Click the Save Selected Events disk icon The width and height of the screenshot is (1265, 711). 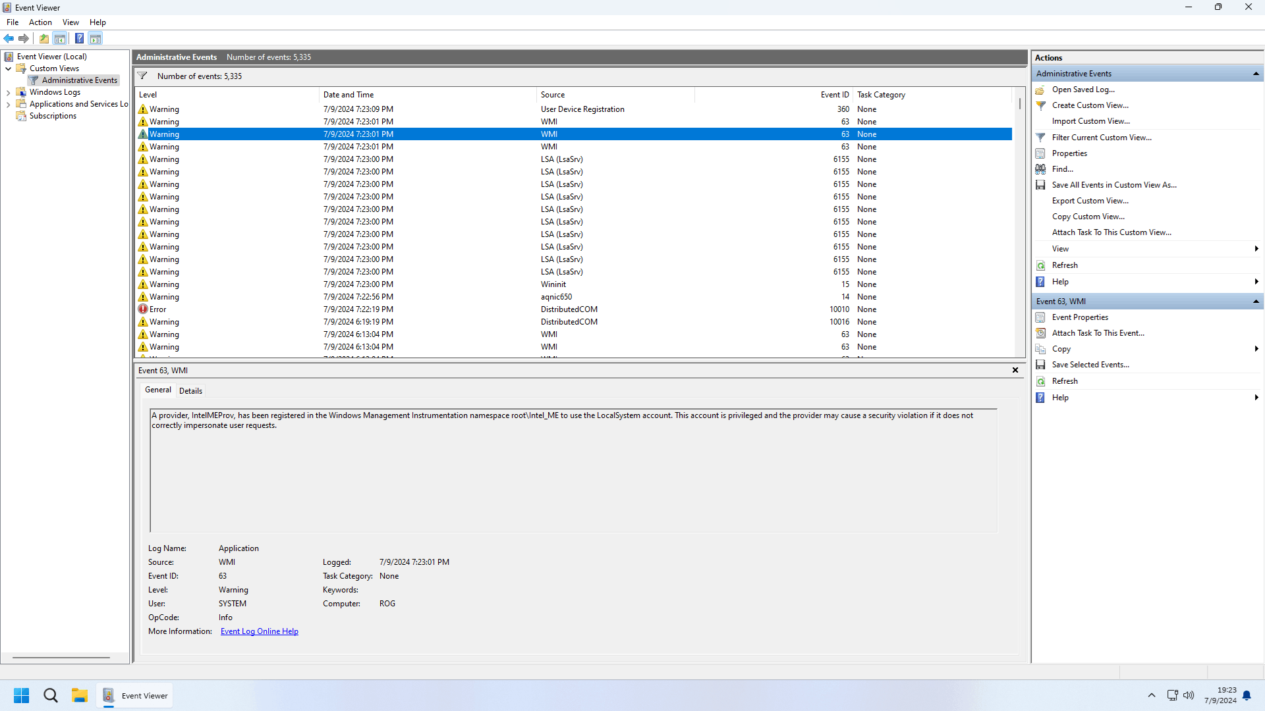pos(1041,365)
